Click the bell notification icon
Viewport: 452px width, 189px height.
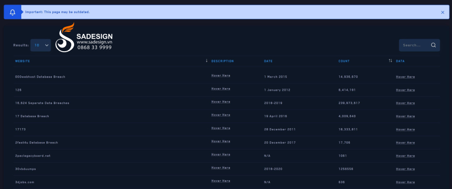pos(12,12)
